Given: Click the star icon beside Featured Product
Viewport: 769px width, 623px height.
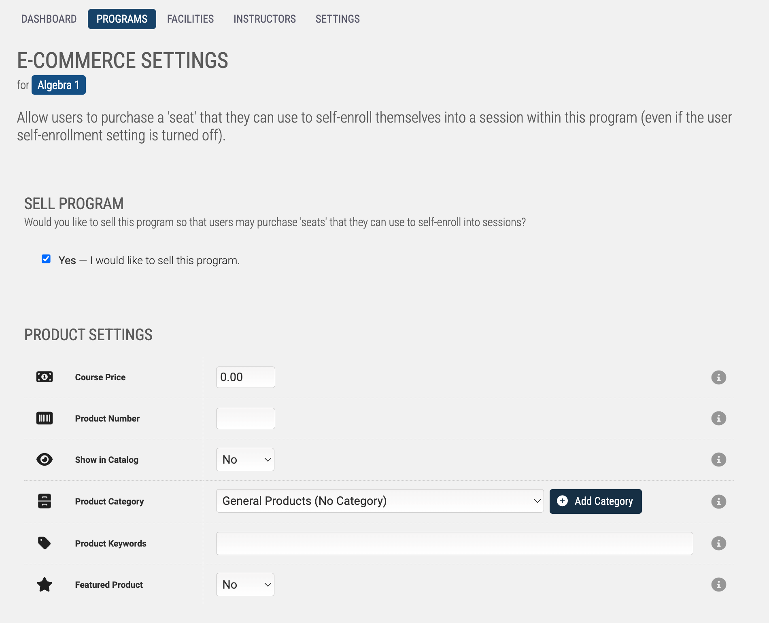Looking at the screenshot, I should coord(45,585).
